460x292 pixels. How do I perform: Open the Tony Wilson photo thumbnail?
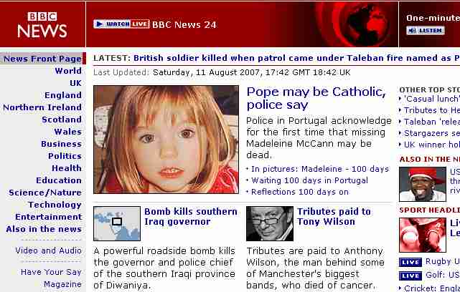tap(270, 223)
